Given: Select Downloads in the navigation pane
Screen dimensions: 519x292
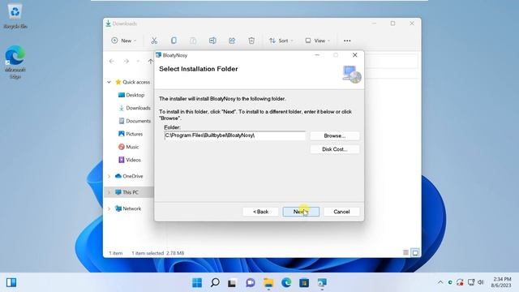Looking at the screenshot, I should 135,108.
